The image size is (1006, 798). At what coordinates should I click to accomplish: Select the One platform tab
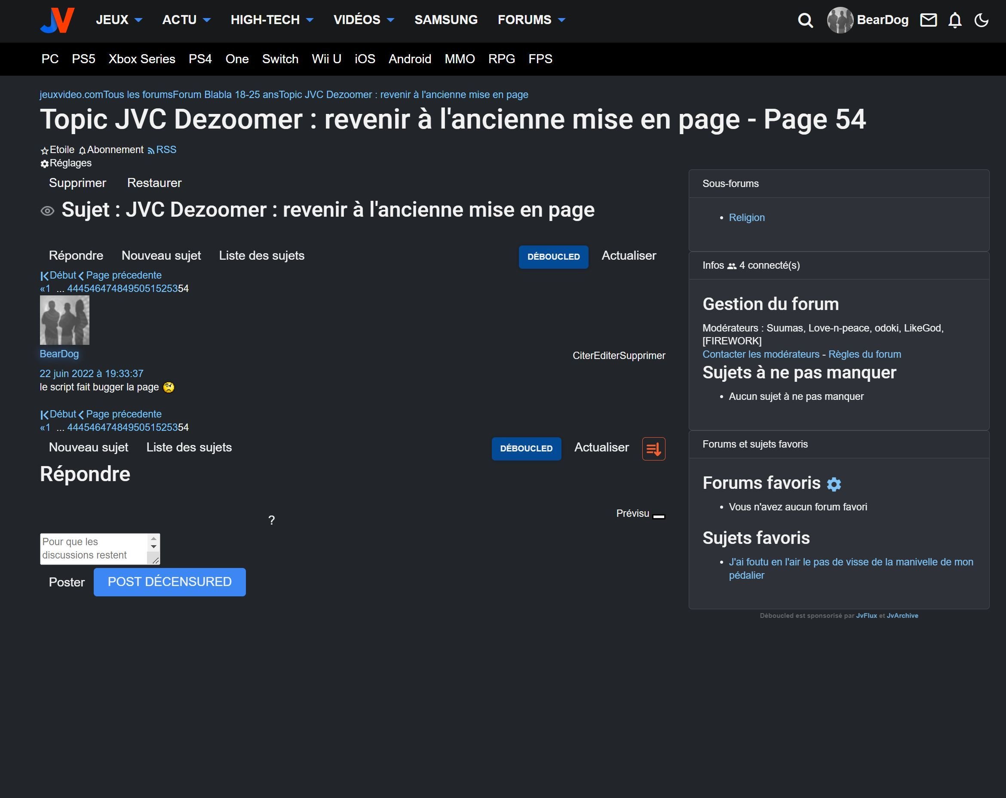[x=237, y=59]
